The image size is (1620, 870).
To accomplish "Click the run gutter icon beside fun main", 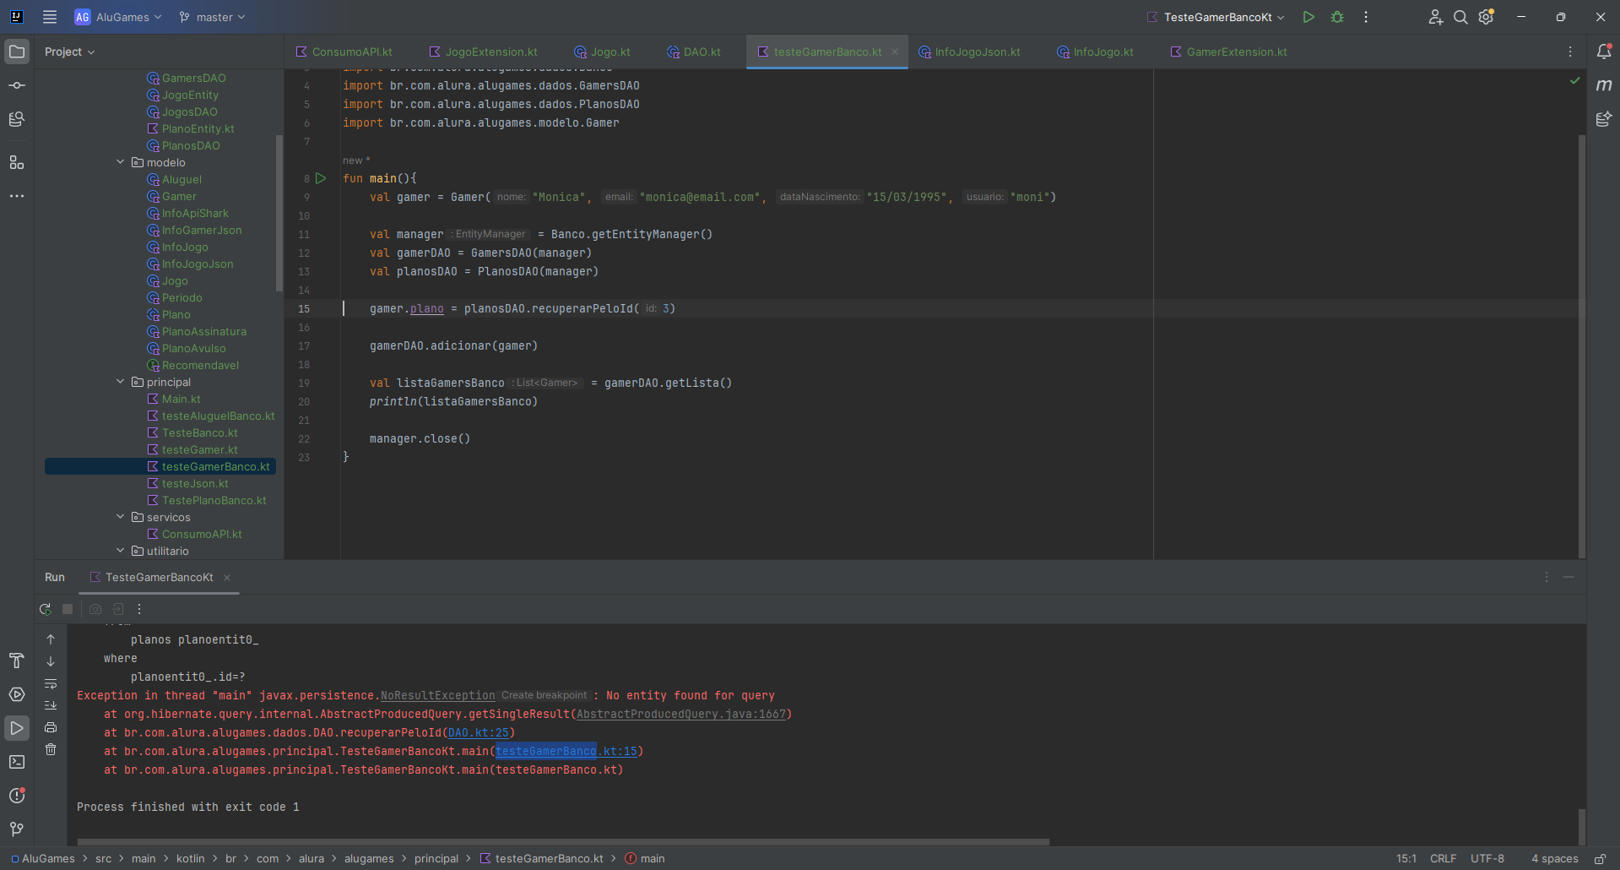I will click(x=321, y=178).
